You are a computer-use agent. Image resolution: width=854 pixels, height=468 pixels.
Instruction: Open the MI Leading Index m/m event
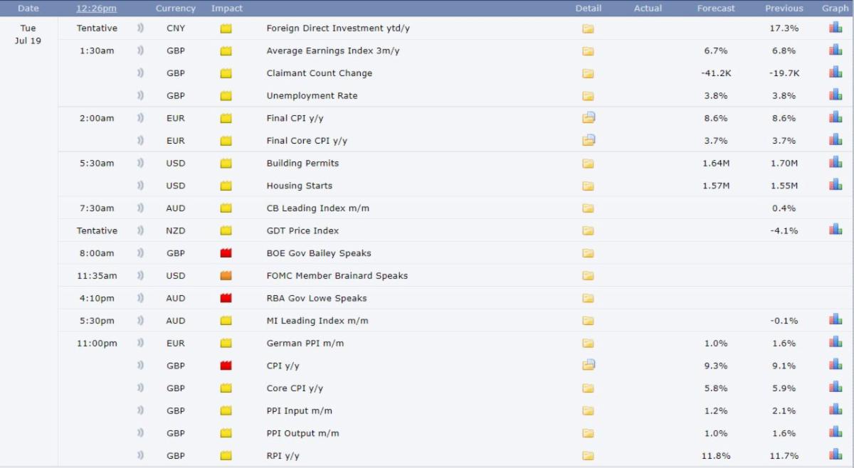[x=317, y=321]
